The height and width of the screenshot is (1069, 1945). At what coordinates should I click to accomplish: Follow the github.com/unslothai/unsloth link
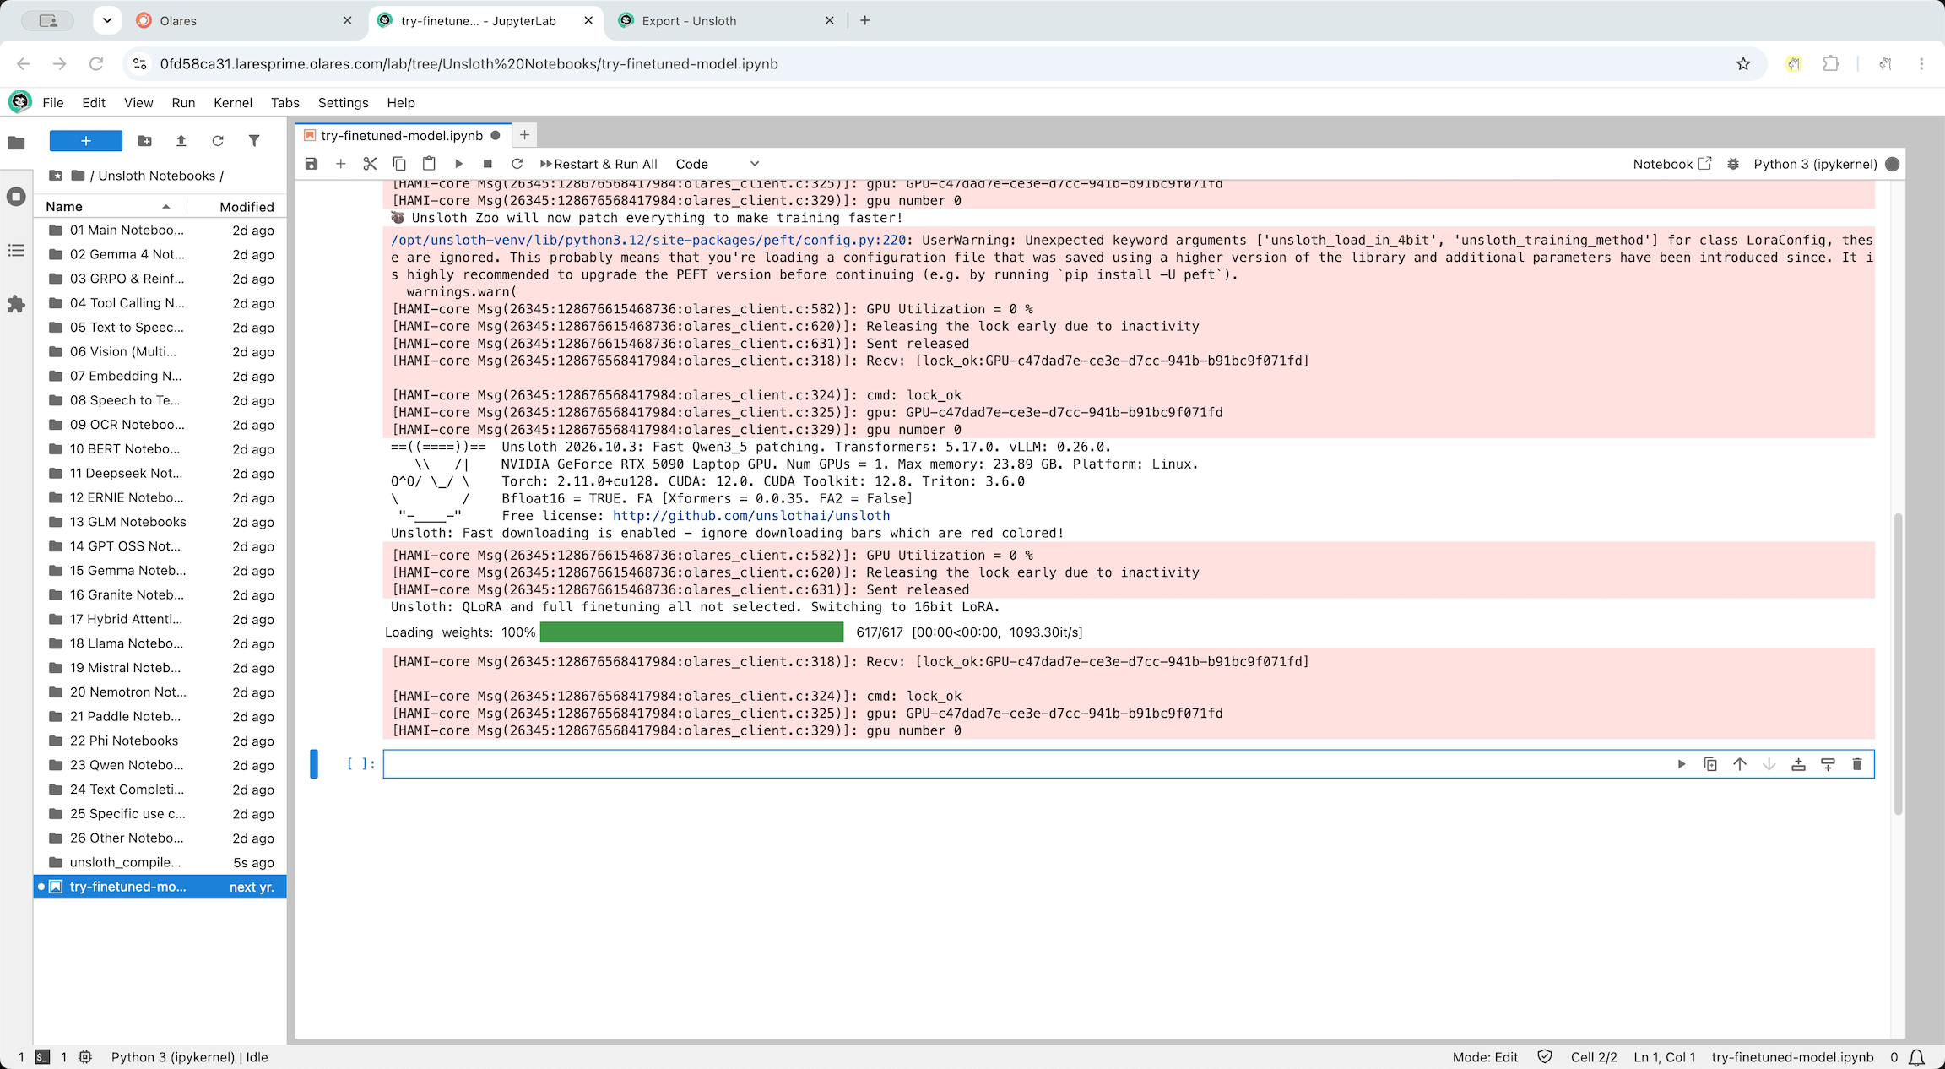click(751, 515)
